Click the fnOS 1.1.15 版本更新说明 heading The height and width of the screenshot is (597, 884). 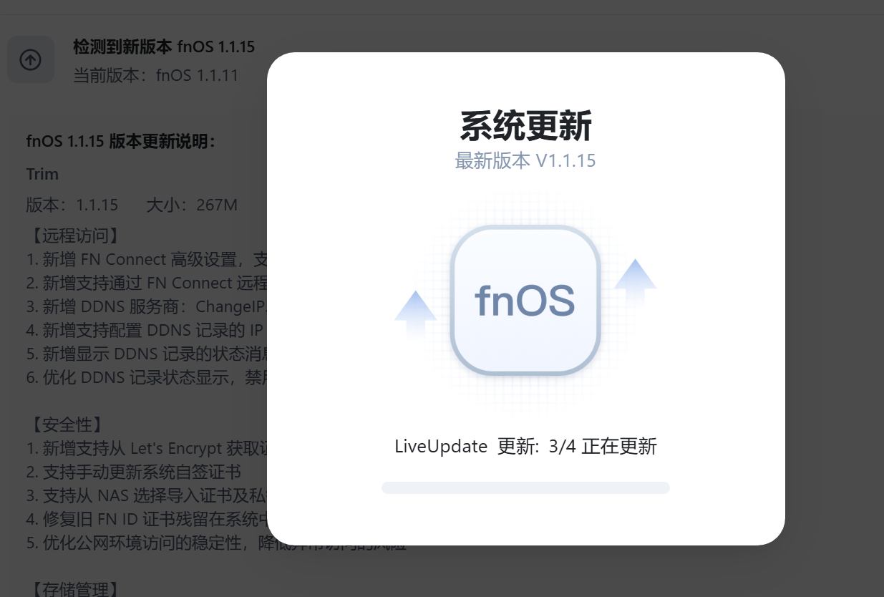(121, 141)
